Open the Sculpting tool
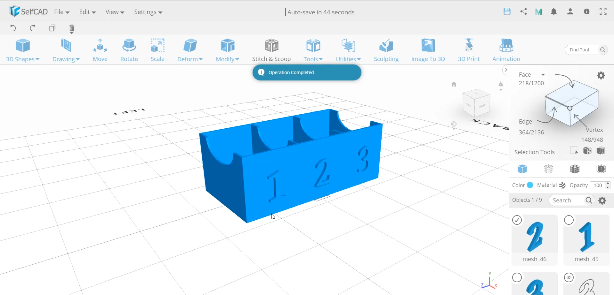Screen dimensions: 614x295 [386, 50]
